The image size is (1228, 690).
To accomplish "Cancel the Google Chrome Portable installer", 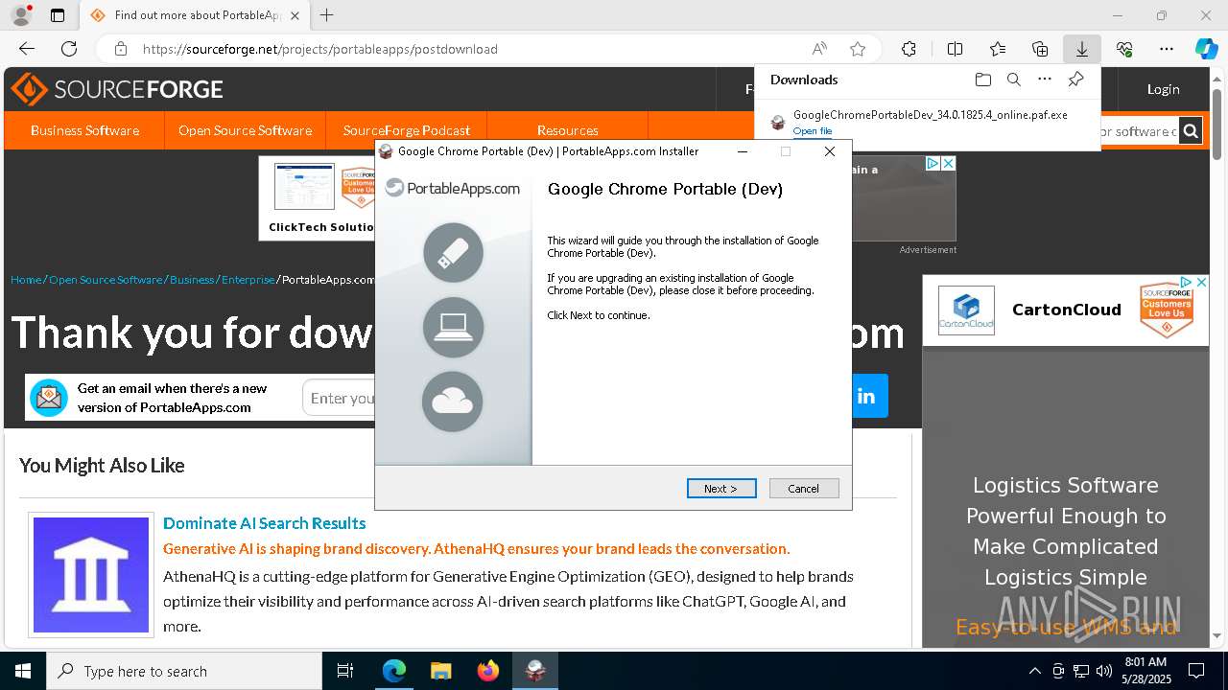I will coord(804,489).
